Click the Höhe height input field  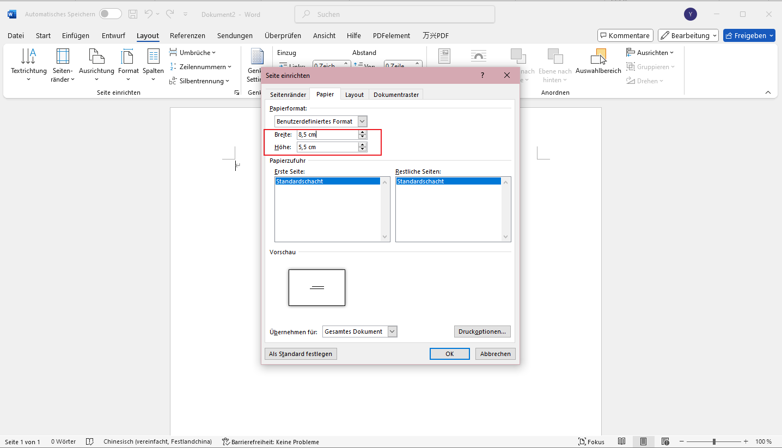(328, 147)
